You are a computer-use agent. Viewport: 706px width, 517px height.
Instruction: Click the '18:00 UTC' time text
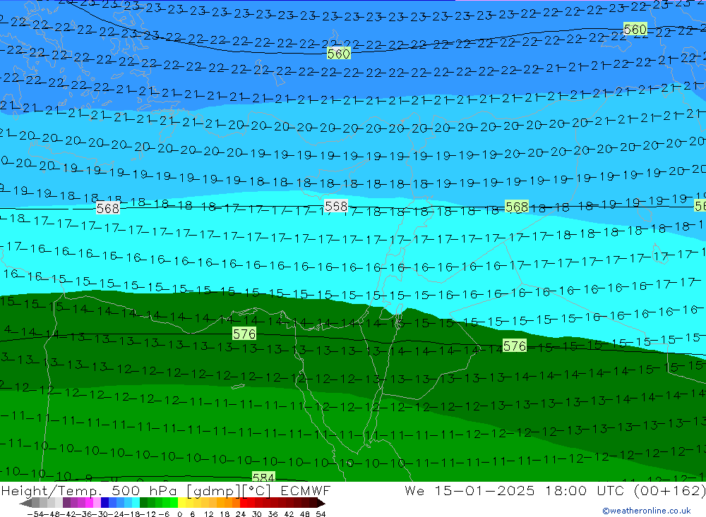click(x=585, y=490)
